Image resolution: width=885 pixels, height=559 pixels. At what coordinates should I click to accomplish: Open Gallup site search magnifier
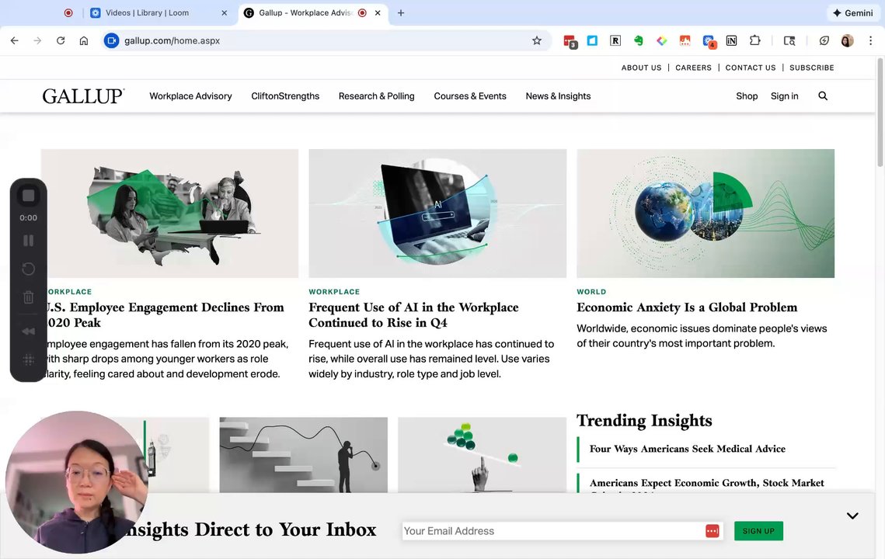pos(823,96)
